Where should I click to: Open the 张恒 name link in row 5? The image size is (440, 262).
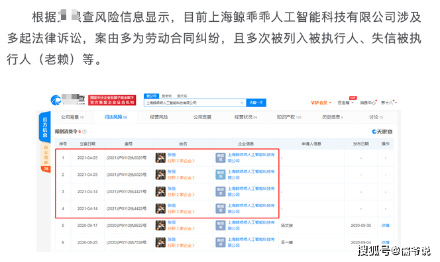click(x=172, y=222)
